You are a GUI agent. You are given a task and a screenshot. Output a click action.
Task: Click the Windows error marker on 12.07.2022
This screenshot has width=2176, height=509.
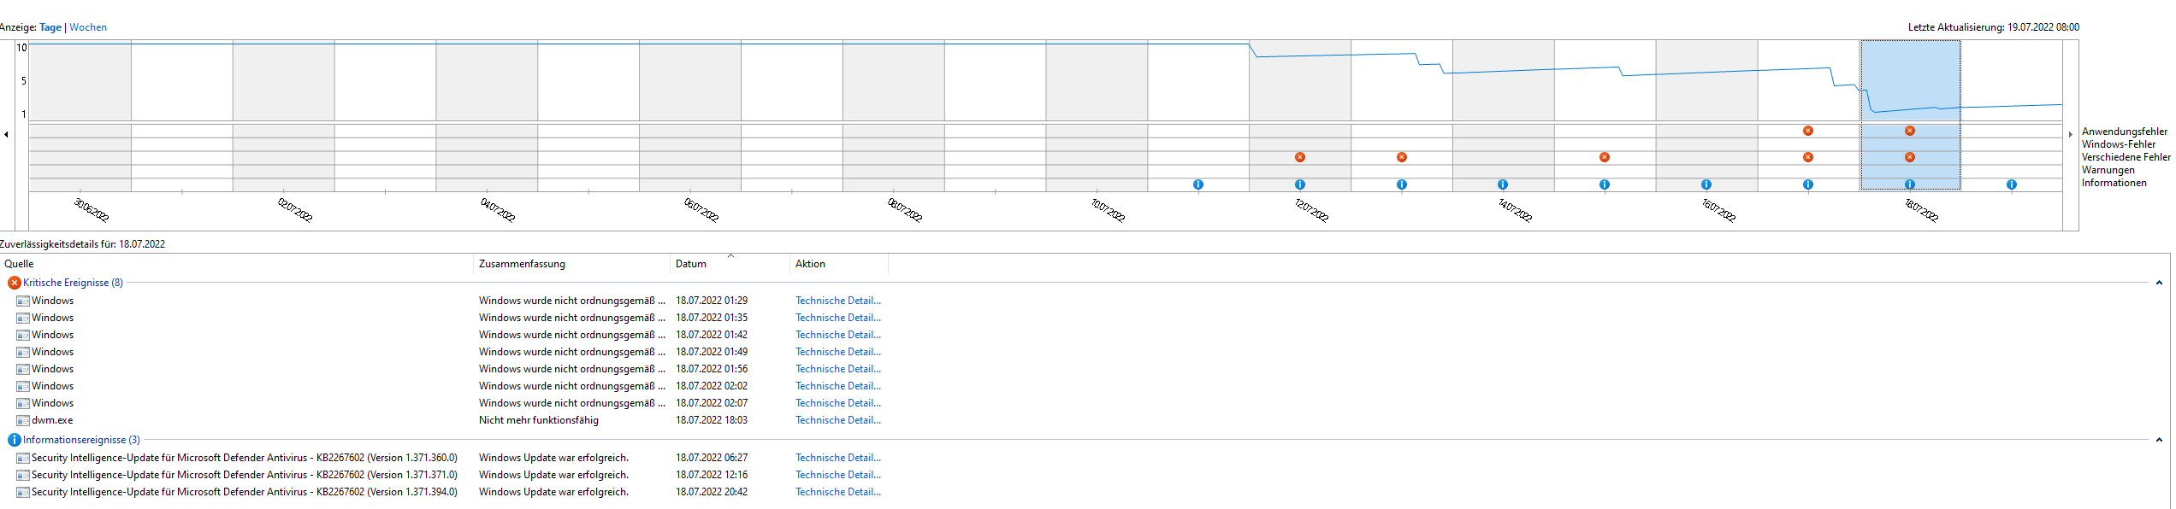1299,157
